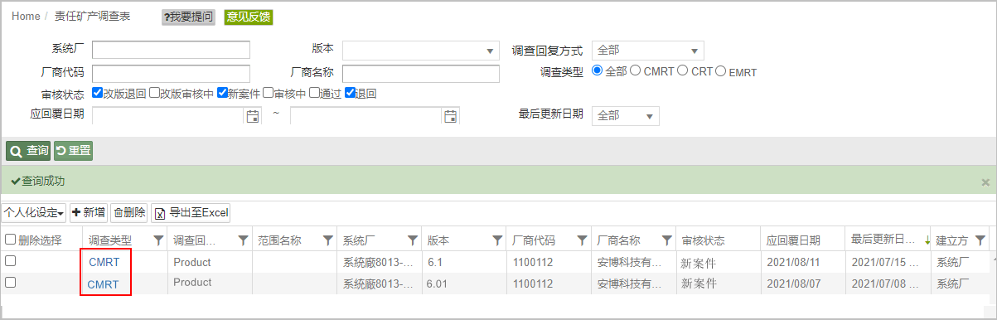Focus the 应回覆日期 start date field

(x=168, y=116)
